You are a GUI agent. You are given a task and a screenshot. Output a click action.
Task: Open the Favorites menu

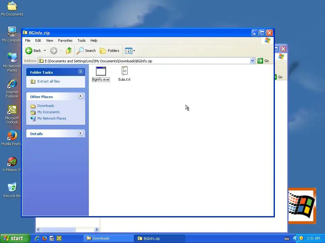click(x=65, y=40)
